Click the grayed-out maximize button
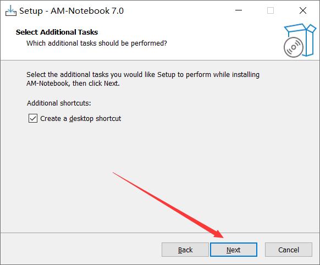 (x=271, y=10)
